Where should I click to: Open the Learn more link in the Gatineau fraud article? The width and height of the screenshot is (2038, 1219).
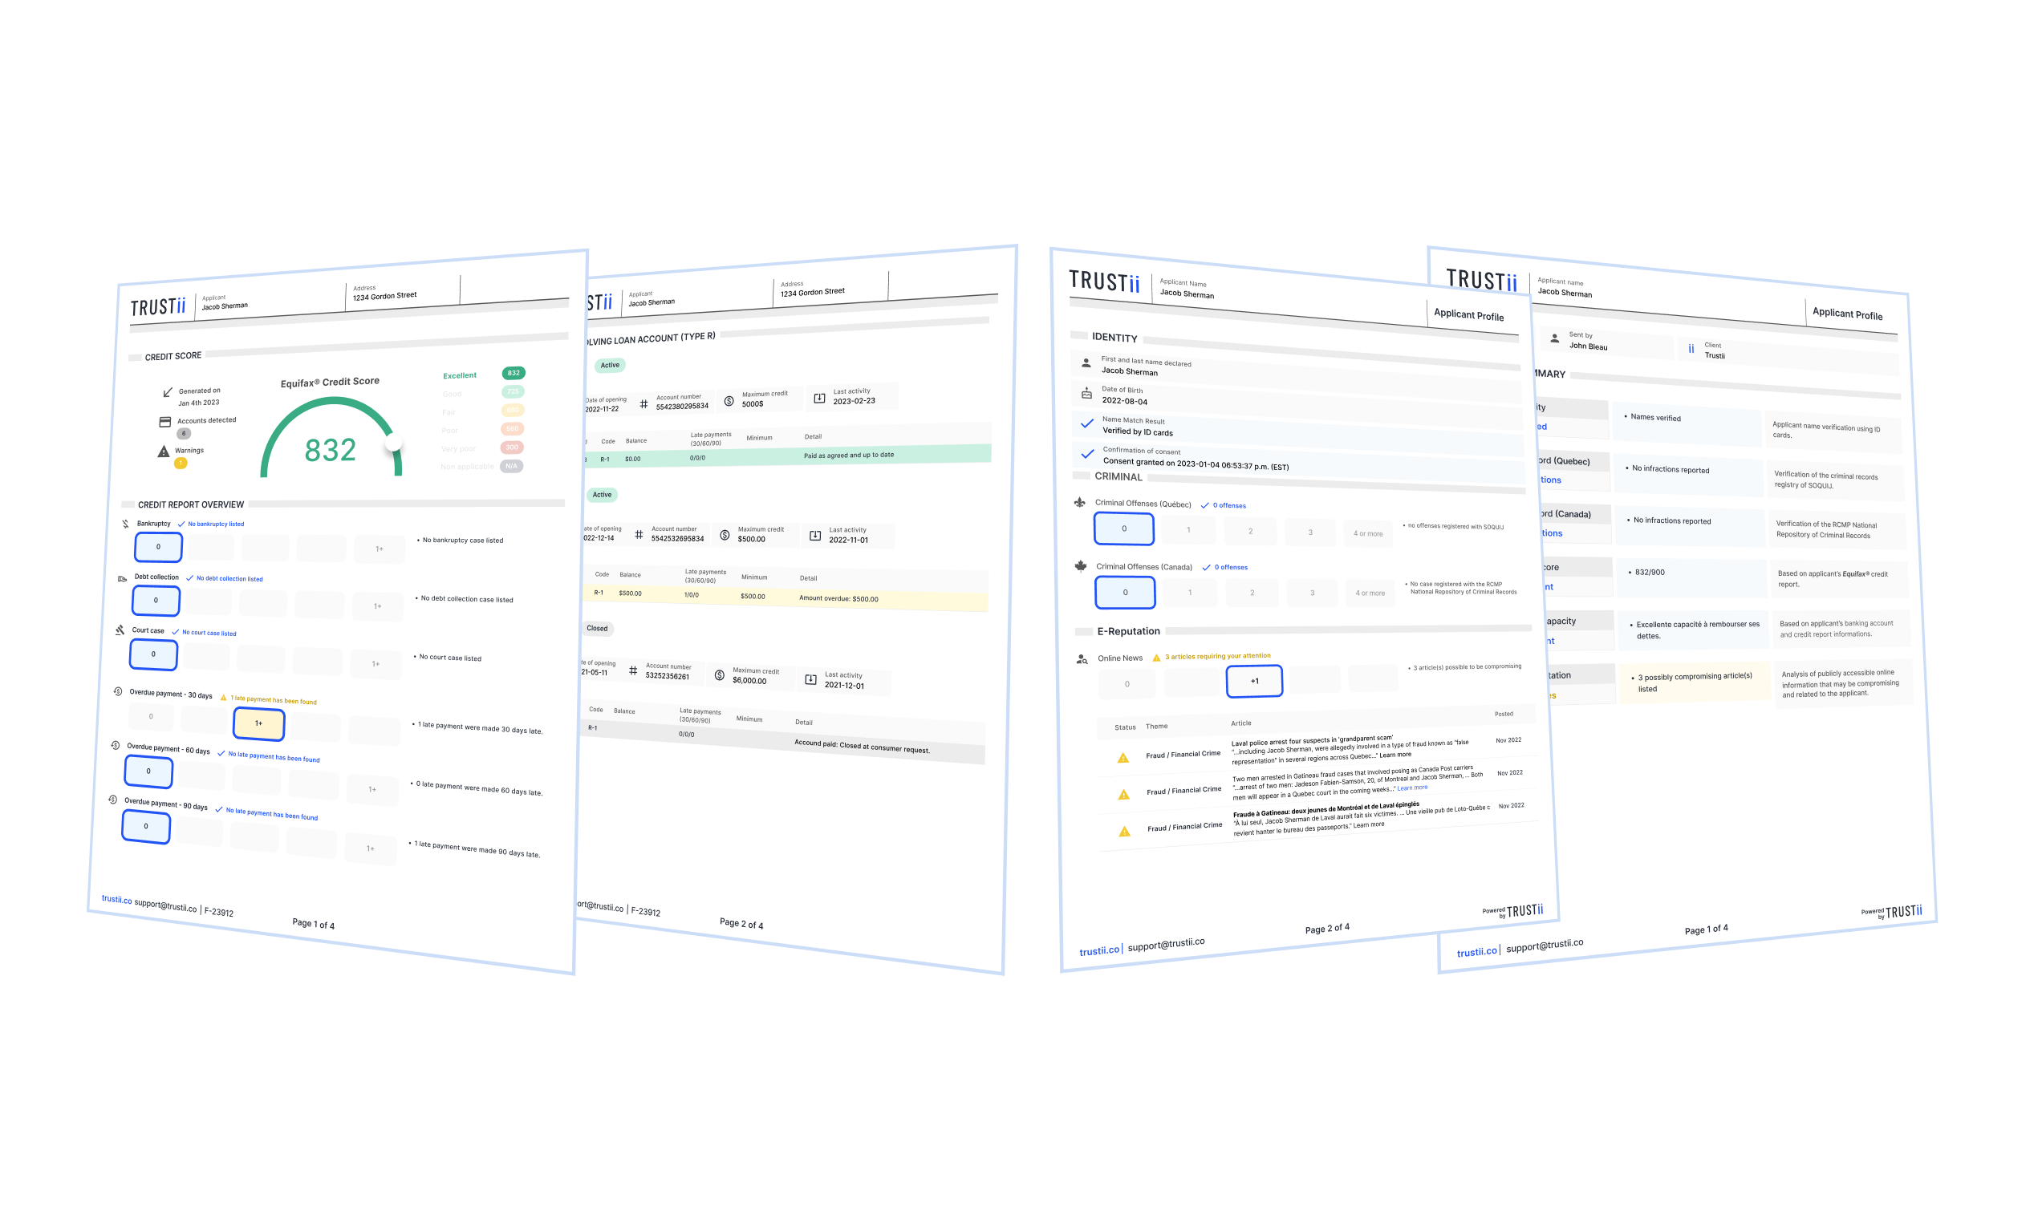pyautogui.click(x=1413, y=788)
